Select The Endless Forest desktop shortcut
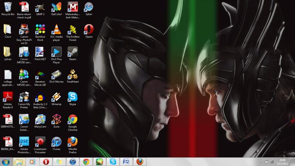This screenshot has width=295, height=166. point(73,33)
